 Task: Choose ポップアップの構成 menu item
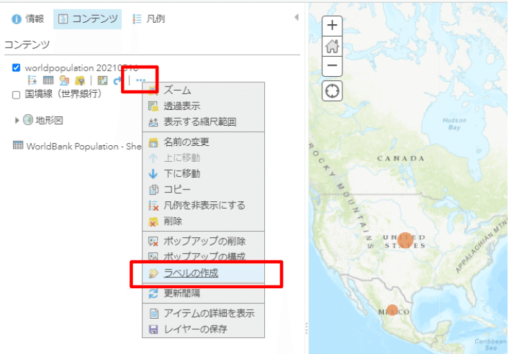click(x=203, y=257)
